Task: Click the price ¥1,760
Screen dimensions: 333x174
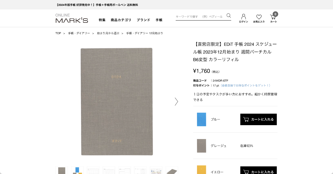Action: tap(201, 71)
